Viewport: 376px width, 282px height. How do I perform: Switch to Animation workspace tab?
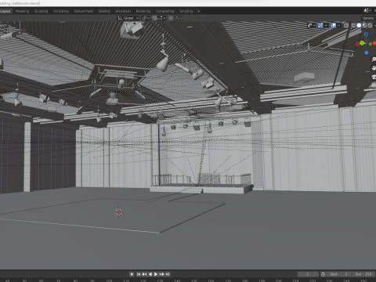[x=123, y=11]
